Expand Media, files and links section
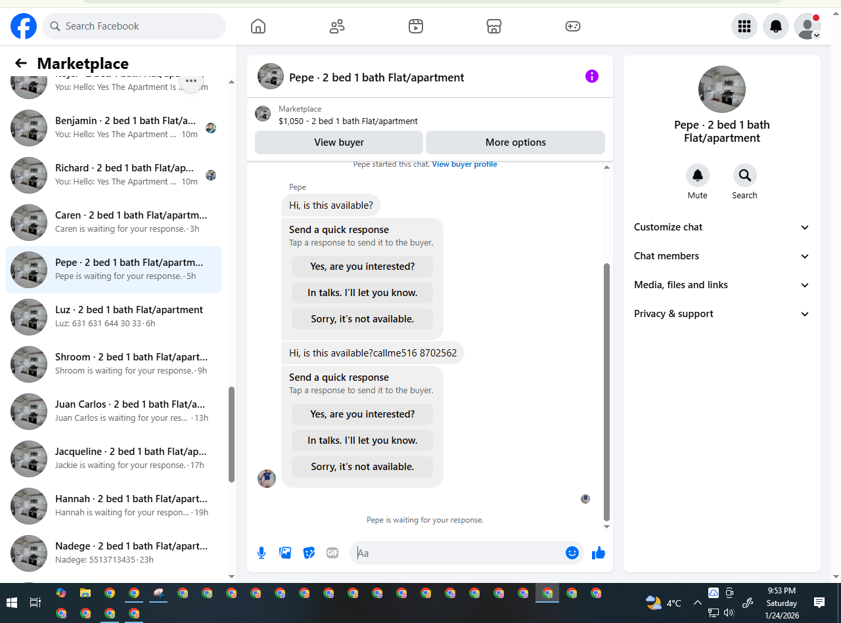The image size is (841, 623). click(x=721, y=285)
